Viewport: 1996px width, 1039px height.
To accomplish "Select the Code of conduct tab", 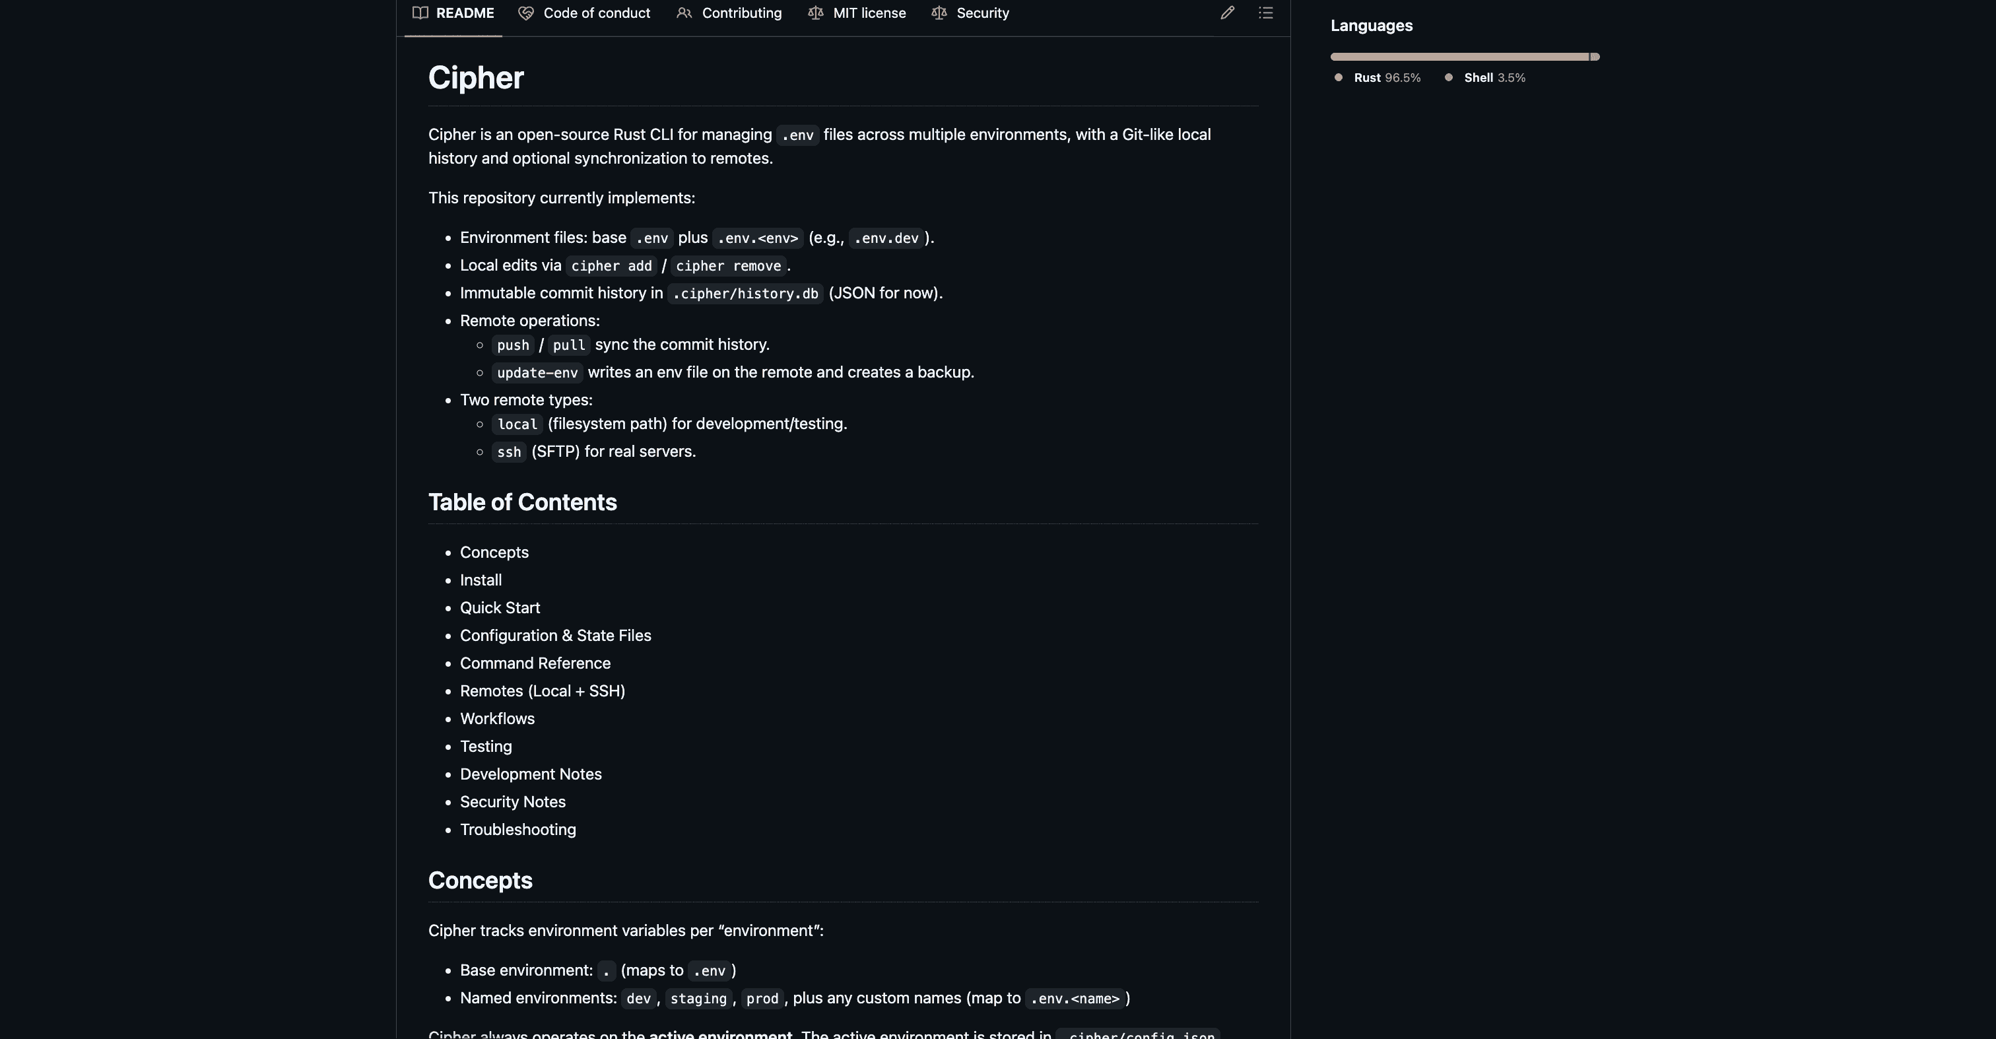I will [597, 13].
